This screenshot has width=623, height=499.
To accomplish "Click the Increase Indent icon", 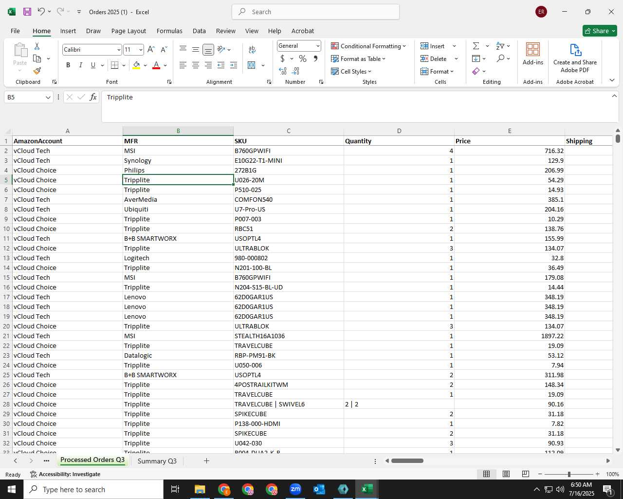I will pos(234,65).
